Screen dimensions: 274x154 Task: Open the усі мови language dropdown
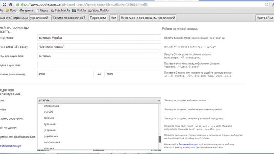point(99,100)
